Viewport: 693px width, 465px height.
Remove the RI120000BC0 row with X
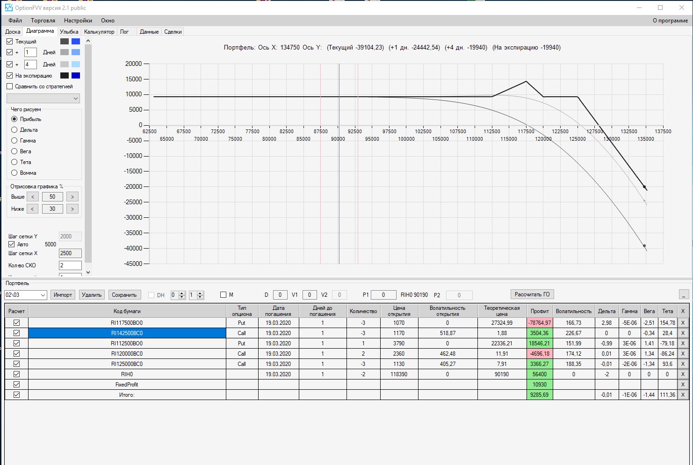(x=683, y=354)
